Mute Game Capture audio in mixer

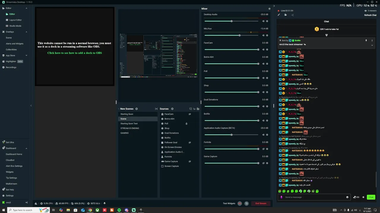pos(263,163)
